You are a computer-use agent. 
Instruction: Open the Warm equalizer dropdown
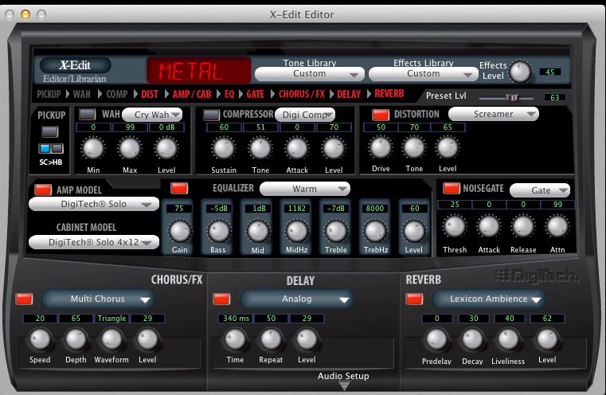click(305, 189)
